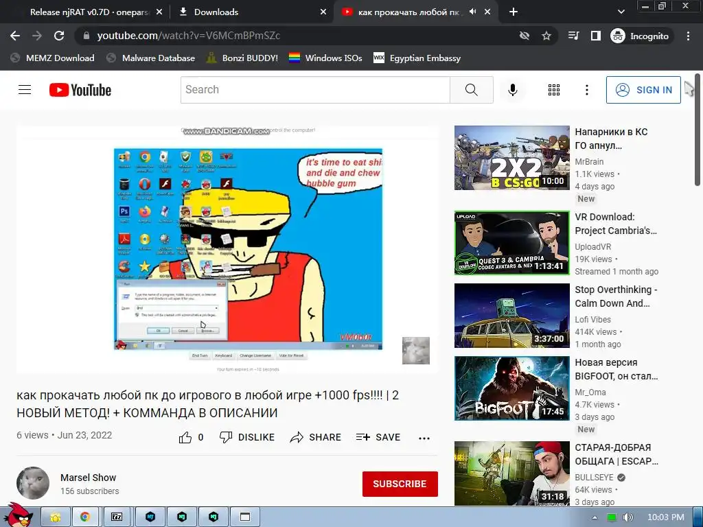Click the search magnifier button
703x527 pixels.
[x=472, y=90]
